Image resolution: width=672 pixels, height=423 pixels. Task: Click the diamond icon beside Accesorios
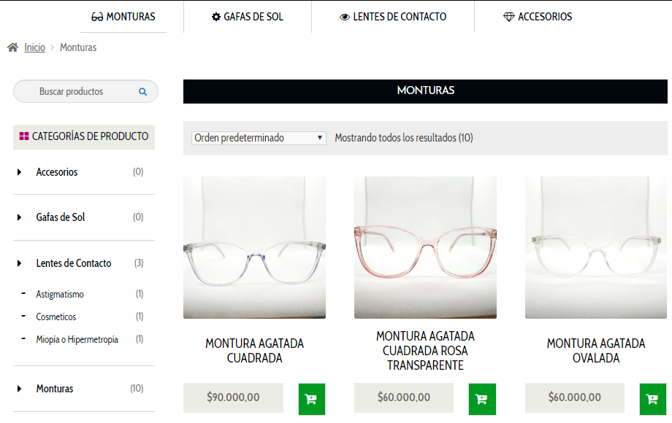(508, 17)
